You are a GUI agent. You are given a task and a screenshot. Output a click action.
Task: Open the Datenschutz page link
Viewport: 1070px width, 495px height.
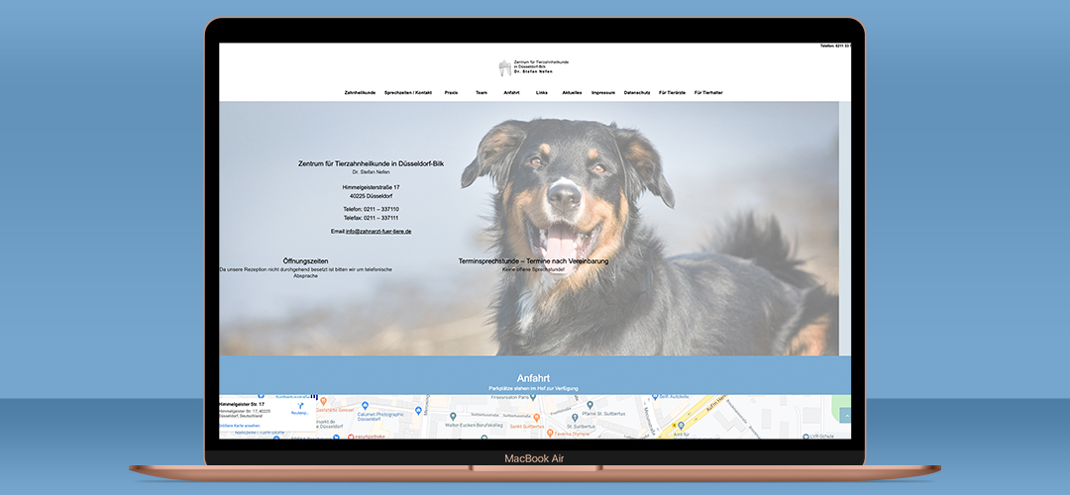(637, 92)
